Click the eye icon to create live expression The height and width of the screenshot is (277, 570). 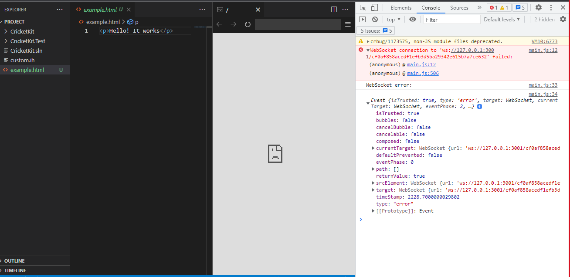tap(413, 19)
